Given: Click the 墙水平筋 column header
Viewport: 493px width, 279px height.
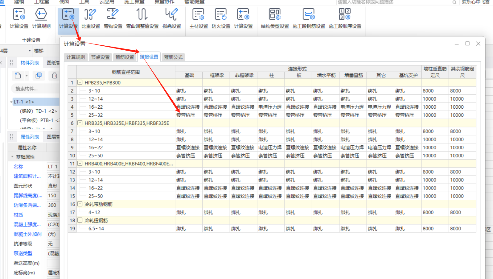Looking at the screenshot, I should click(326, 75).
